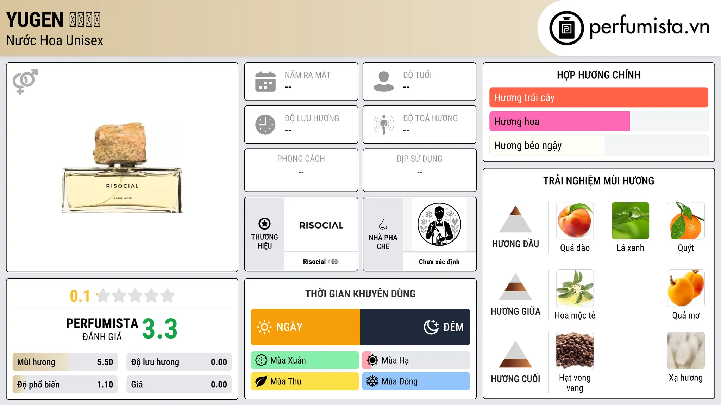The image size is (721, 405).
Task: Click the Hợp hương chính heading
Action: pyautogui.click(x=598, y=75)
